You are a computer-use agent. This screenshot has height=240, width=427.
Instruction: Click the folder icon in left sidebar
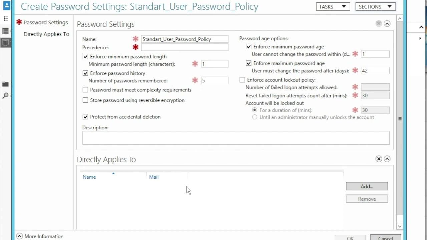[x=5, y=84]
